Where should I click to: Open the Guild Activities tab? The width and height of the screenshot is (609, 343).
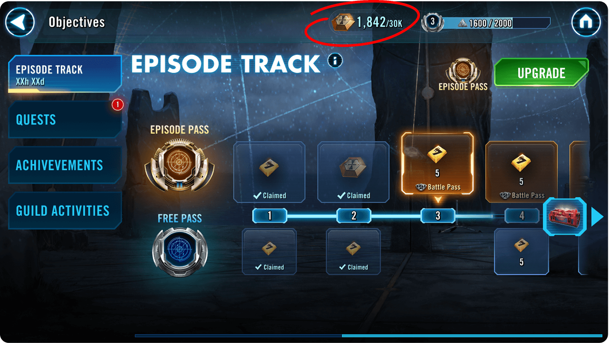click(x=65, y=211)
